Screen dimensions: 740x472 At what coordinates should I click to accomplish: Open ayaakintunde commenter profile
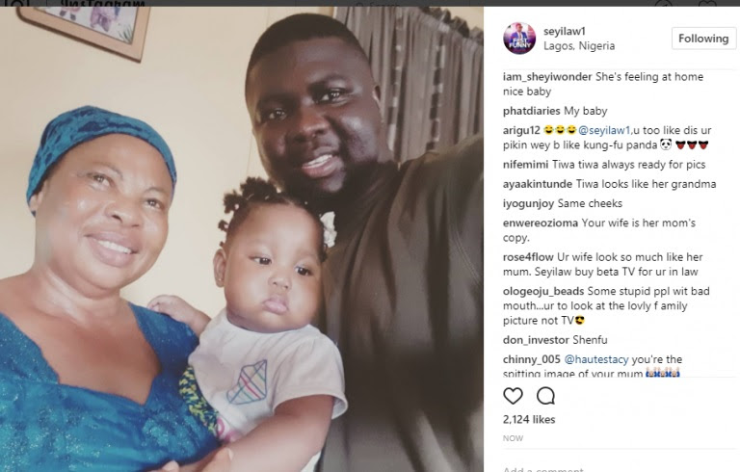click(538, 184)
